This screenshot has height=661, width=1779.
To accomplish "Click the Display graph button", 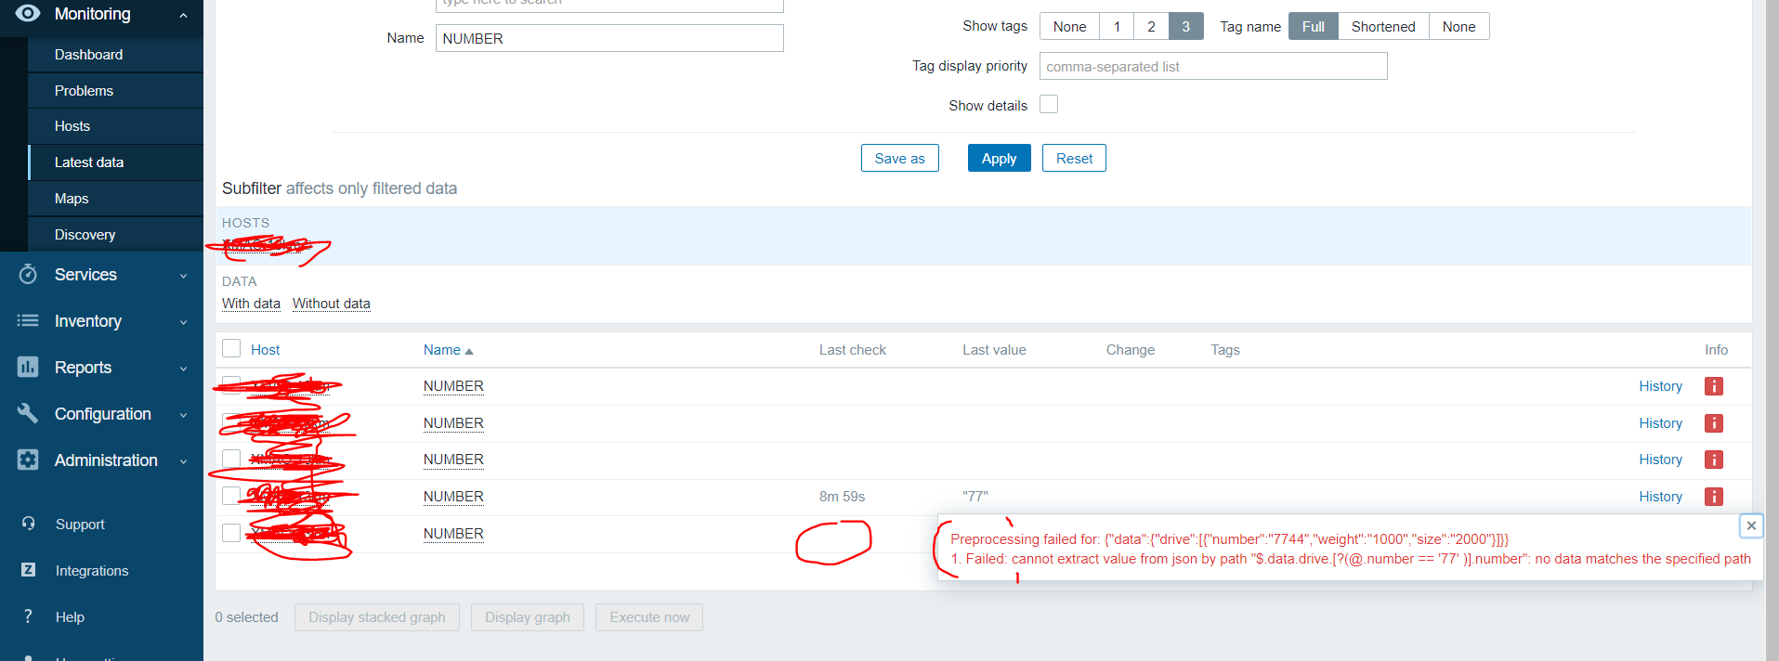I will tap(528, 617).
